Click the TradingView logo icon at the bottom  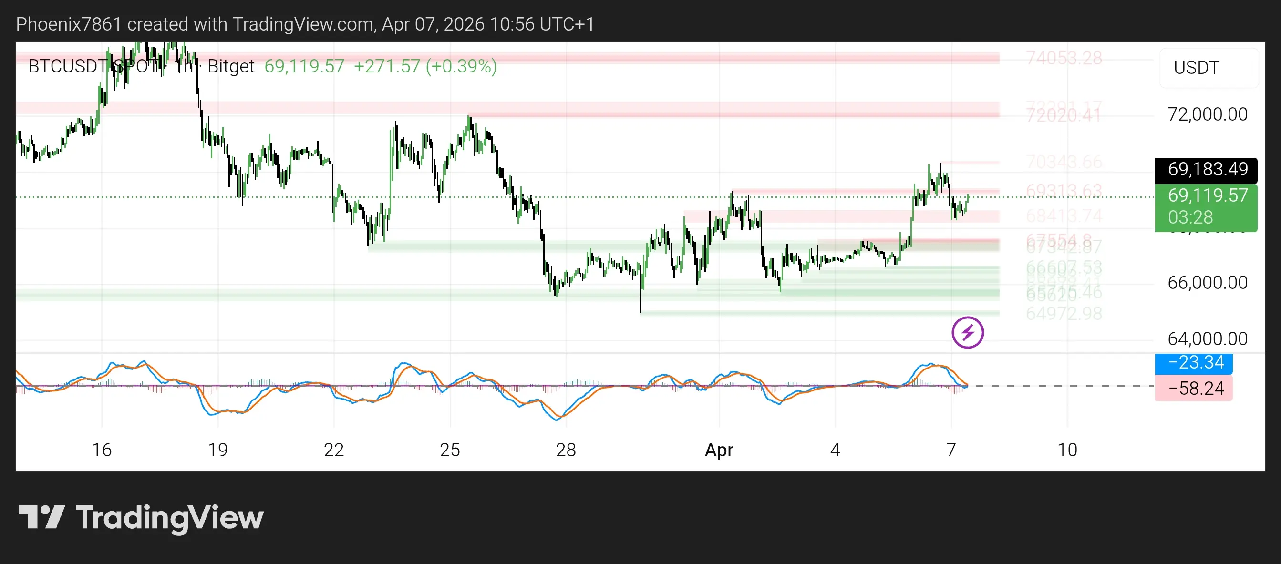42,517
